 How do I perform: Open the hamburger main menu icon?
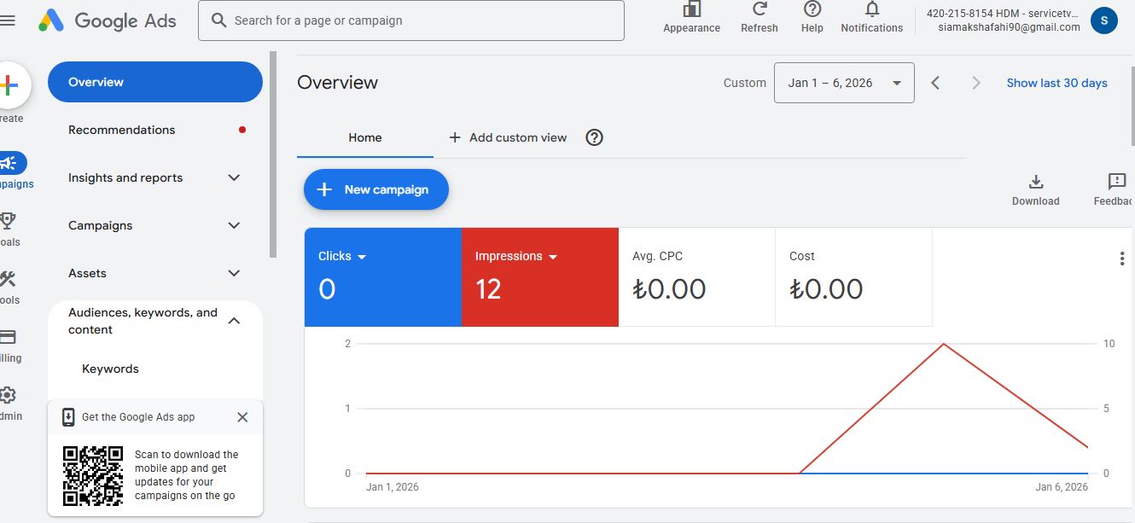coord(8,20)
